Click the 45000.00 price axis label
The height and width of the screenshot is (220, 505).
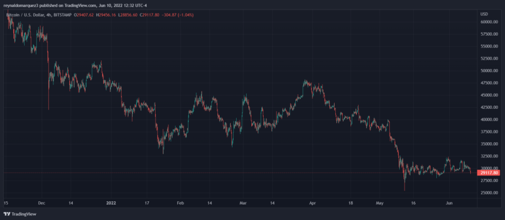[489, 95]
